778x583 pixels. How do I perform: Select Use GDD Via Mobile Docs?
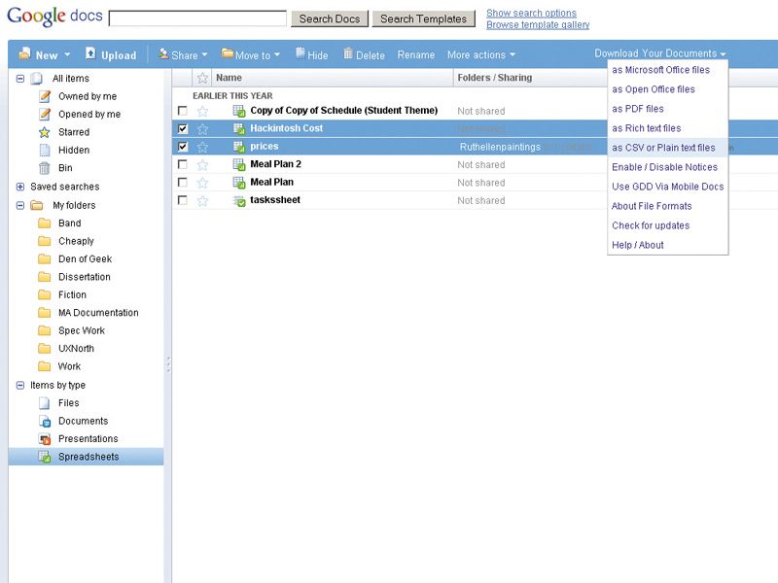click(667, 187)
